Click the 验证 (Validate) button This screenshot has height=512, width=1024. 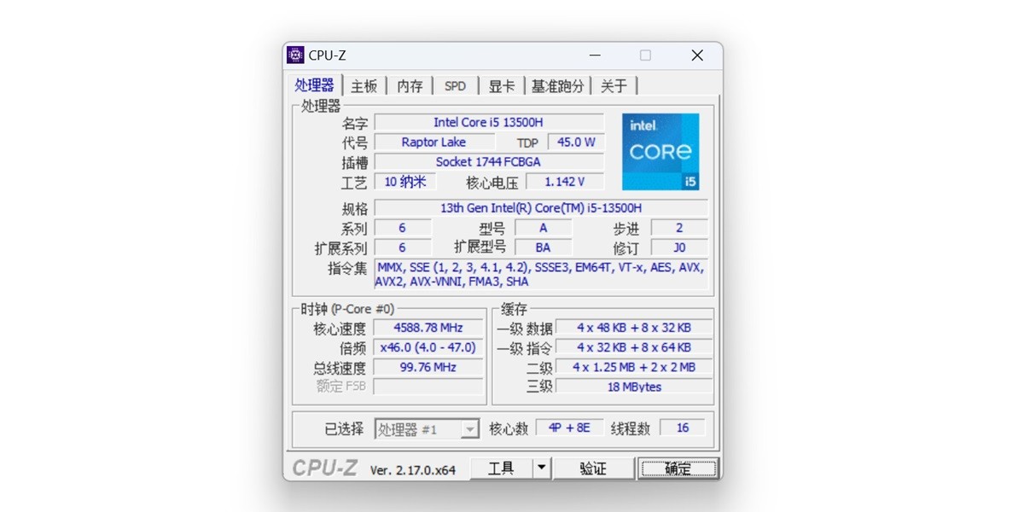tap(594, 468)
